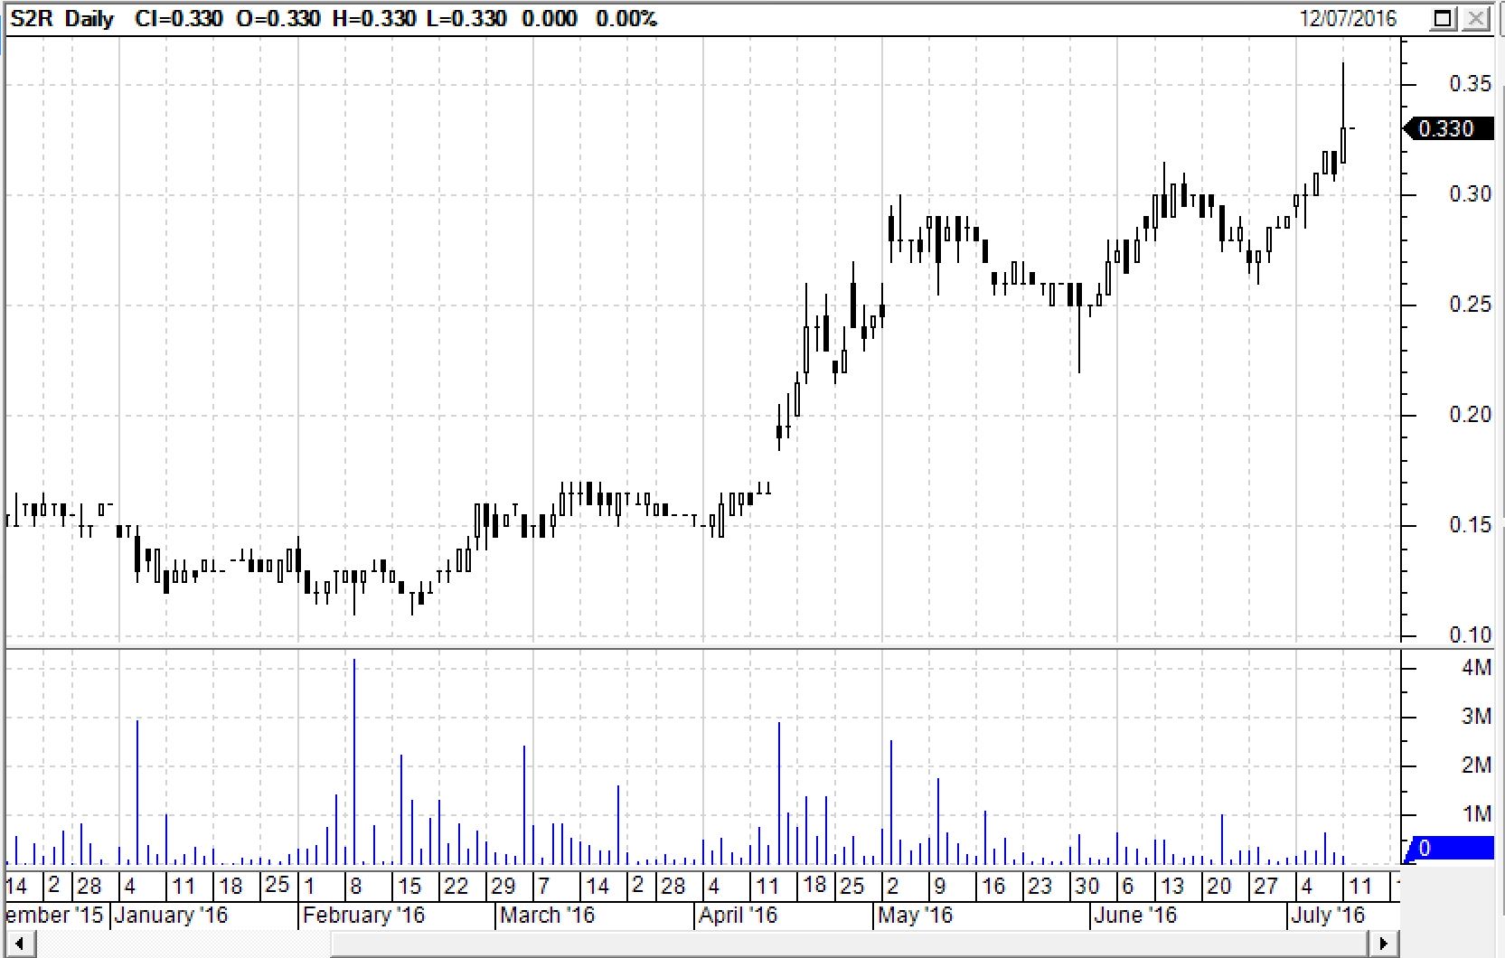Click the 0.15 price axis label

(x=1470, y=525)
